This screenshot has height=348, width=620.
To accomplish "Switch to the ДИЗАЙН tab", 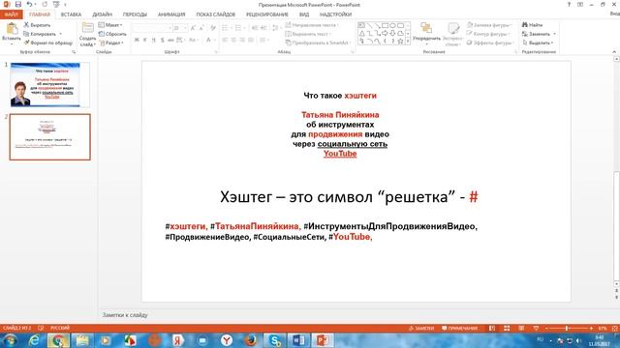I will [x=102, y=14].
